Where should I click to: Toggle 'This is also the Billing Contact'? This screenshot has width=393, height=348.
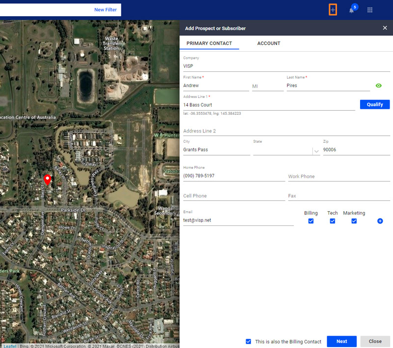coord(249,342)
